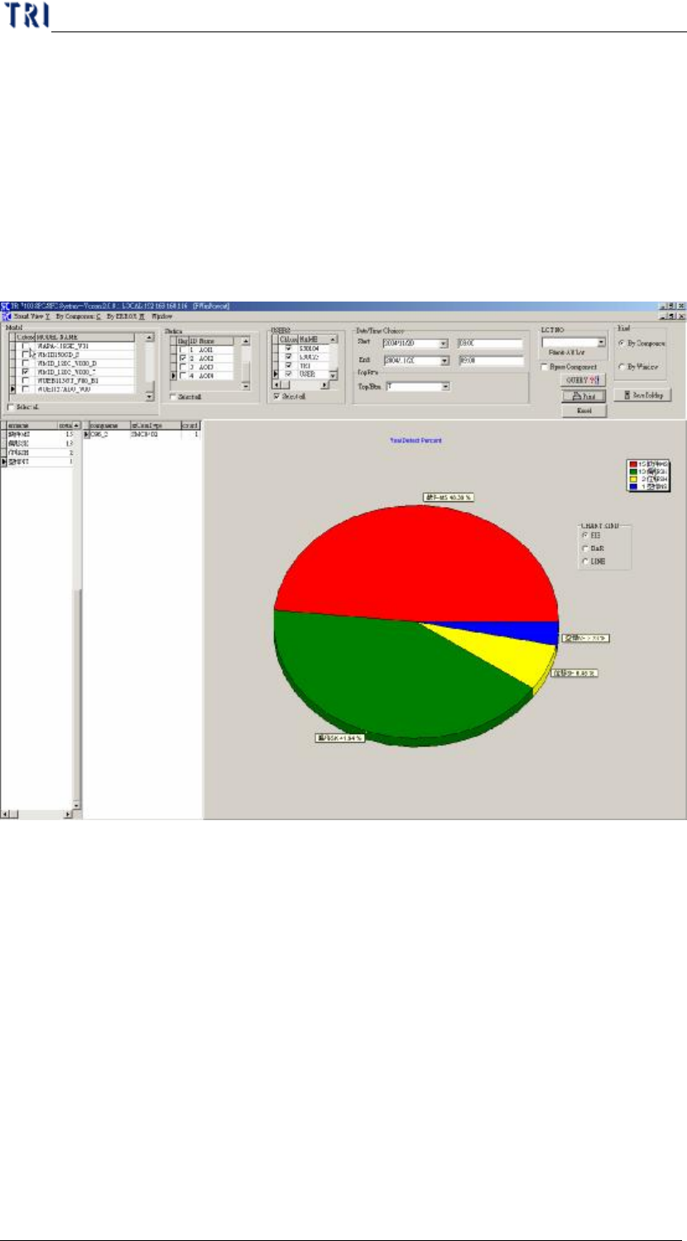Click the Model list scroll up arrow
This screenshot has width=687, height=1241.
tap(150, 338)
